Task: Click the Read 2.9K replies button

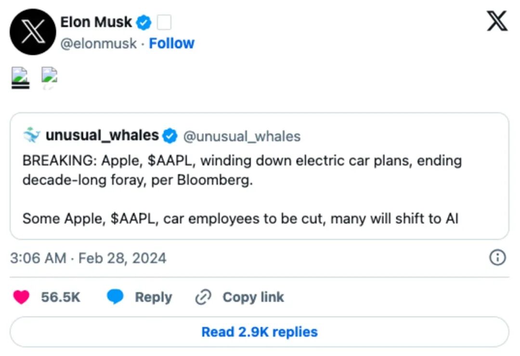Action: (x=259, y=332)
